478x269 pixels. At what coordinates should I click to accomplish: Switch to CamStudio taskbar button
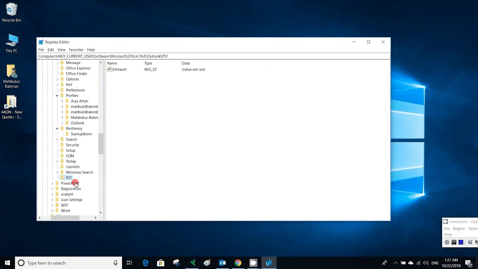point(253,263)
